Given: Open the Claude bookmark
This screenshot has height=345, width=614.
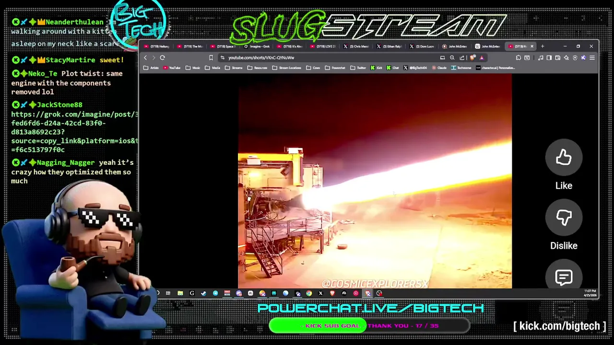Looking at the screenshot, I should point(439,68).
